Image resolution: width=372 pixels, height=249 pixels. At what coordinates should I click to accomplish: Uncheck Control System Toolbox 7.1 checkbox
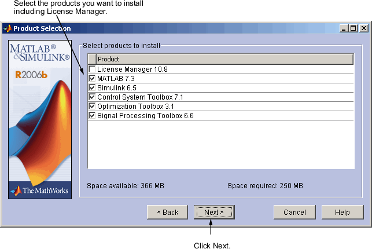(92, 97)
